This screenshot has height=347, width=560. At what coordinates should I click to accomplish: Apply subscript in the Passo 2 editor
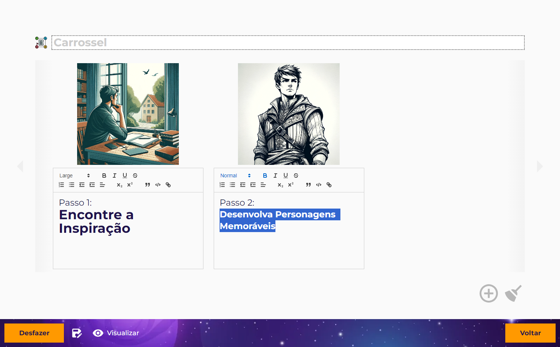(x=281, y=185)
